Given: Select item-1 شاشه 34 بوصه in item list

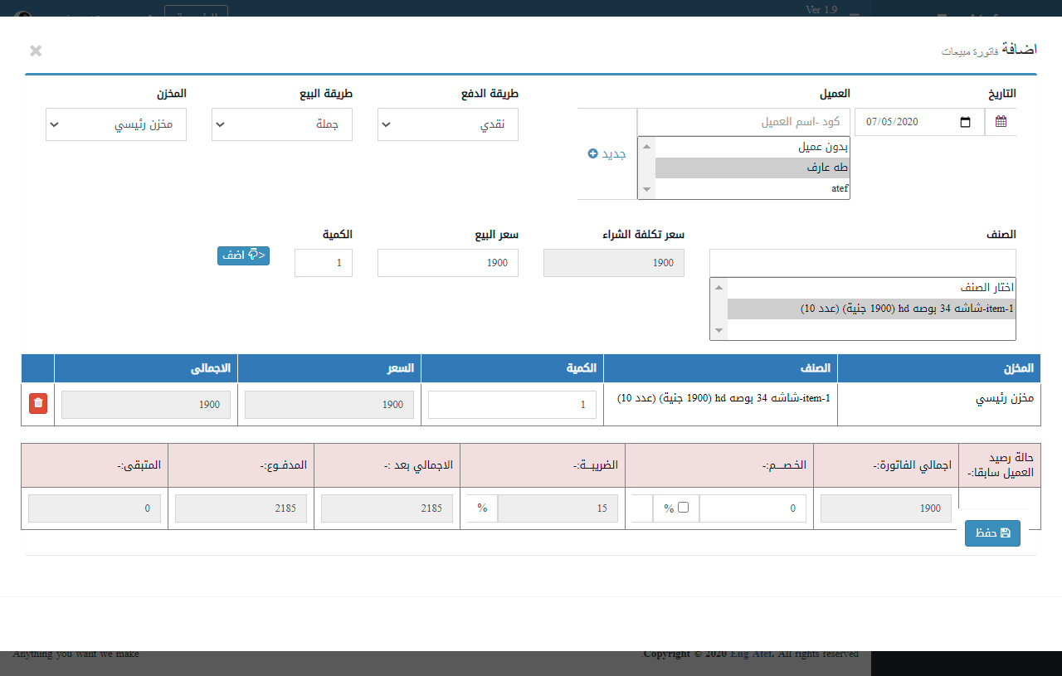Looking at the screenshot, I should (871, 309).
